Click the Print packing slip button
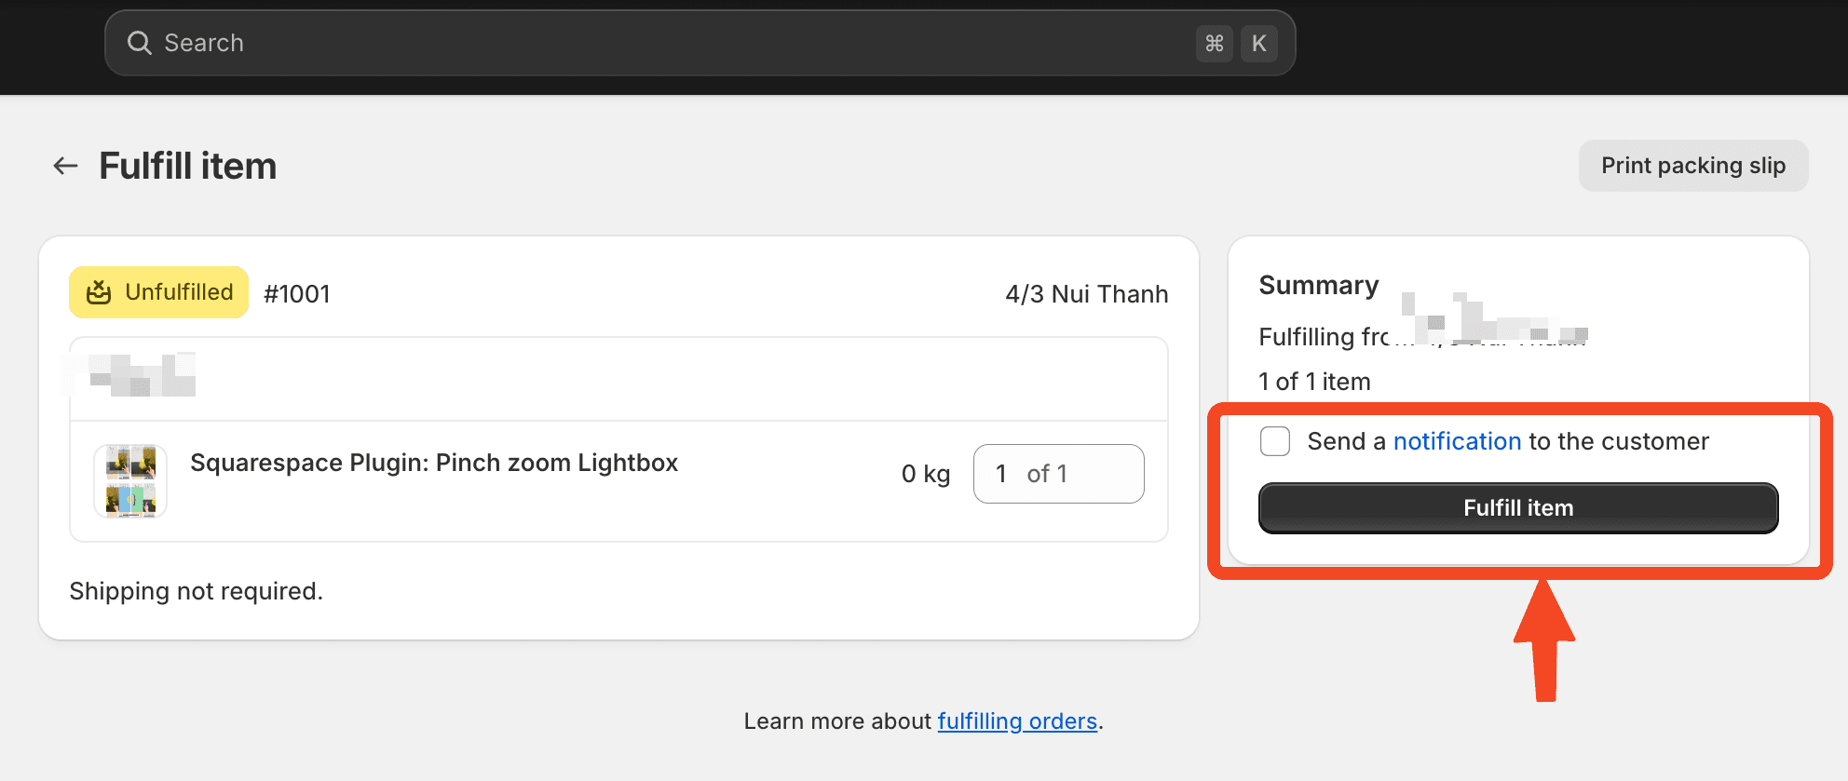 tap(1692, 166)
